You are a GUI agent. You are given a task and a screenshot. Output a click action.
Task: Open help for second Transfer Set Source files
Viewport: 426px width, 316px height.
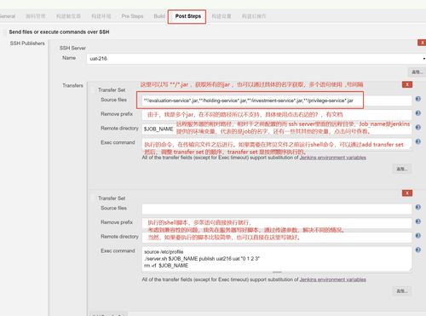[418, 207]
